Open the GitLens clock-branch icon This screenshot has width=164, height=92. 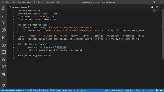point(4,45)
